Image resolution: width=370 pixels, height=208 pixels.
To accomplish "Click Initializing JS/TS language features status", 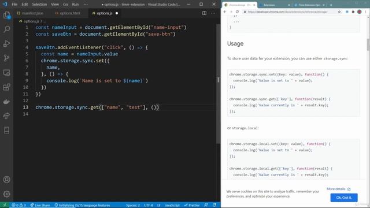I will click(x=82, y=205).
